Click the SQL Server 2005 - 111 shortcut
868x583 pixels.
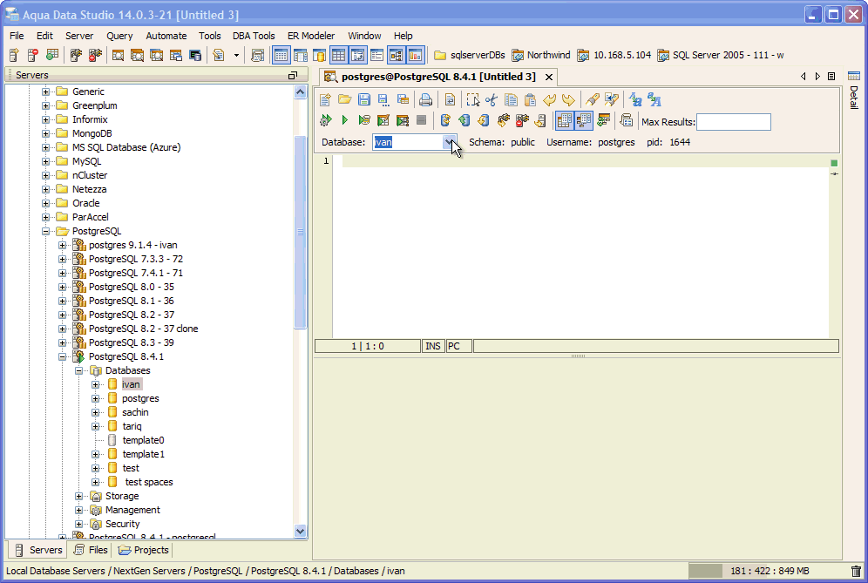pyautogui.click(x=720, y=55)
